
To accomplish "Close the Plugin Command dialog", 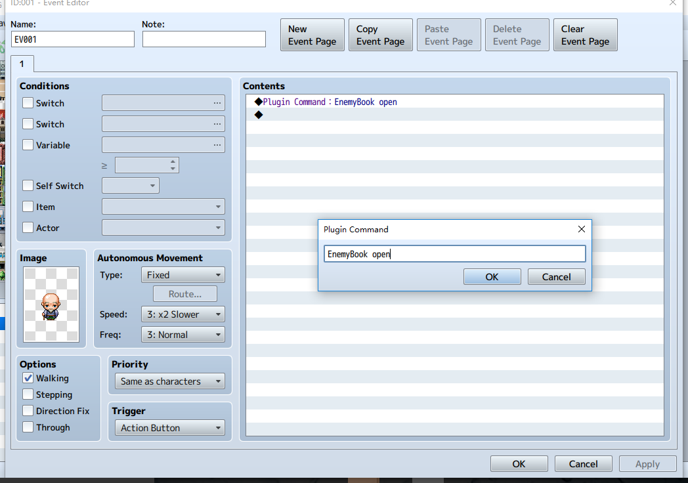I will tap(582, 229).
